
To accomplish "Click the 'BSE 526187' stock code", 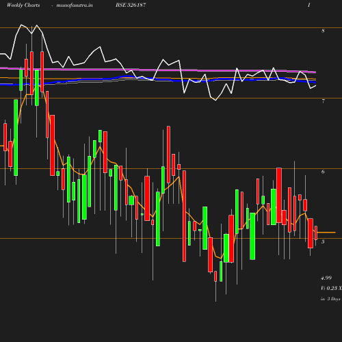I will pyautogui.click(x=131, y=5).
